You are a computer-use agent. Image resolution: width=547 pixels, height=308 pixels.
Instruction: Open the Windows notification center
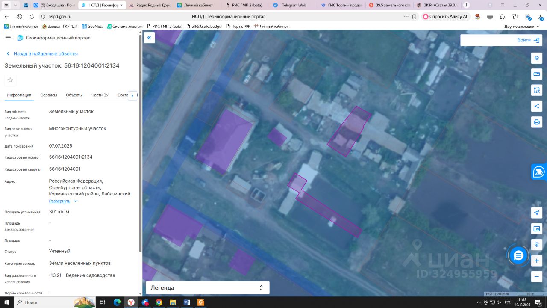[538, 302]
